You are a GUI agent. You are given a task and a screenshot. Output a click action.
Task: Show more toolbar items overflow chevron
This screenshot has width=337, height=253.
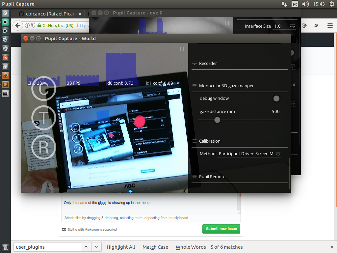point(316,25)
